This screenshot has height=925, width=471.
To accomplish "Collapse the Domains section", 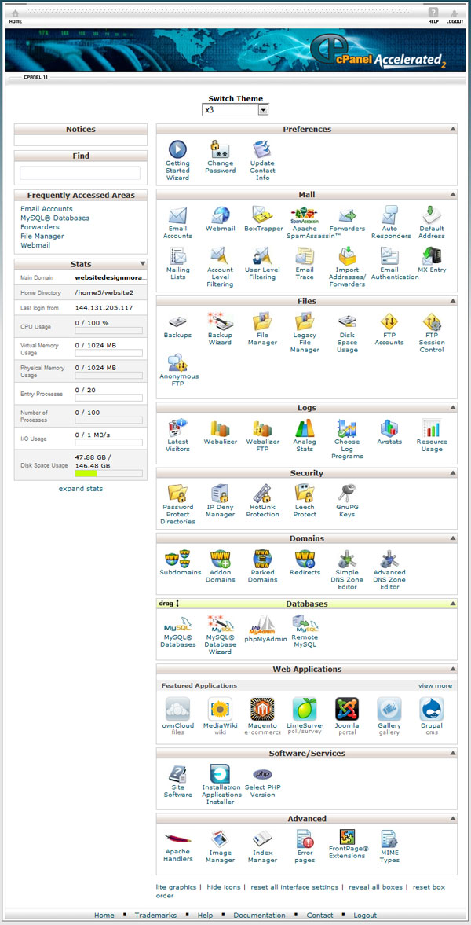I will coord(452,538).
